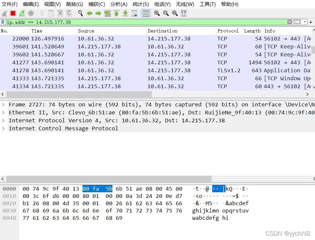Click inside the ip.addr display filter field
315x240 pixels.
pyautogui.click(x=146, y=22)
